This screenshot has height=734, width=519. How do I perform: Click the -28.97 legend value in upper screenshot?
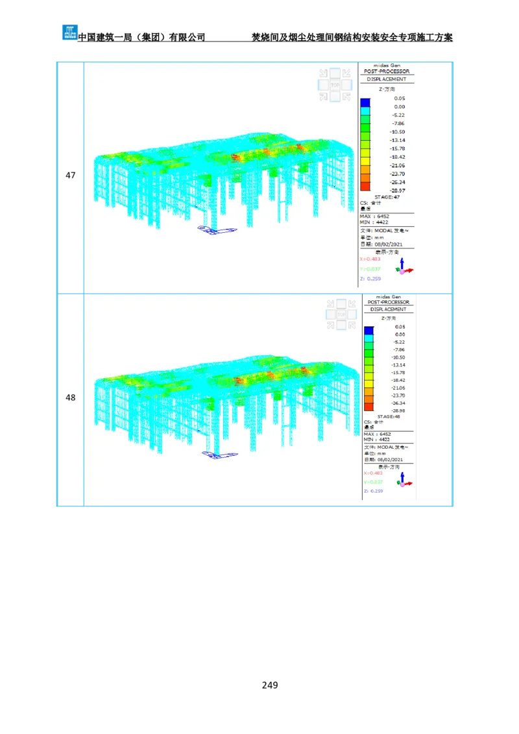[x=398, y=191]
